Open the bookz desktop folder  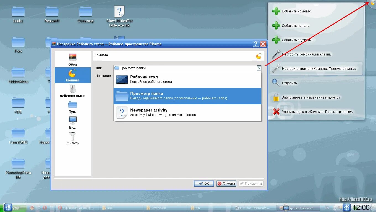pos(18,15)
